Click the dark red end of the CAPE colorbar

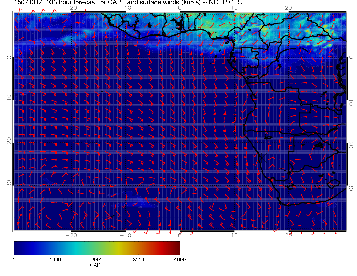pos(177,248)
